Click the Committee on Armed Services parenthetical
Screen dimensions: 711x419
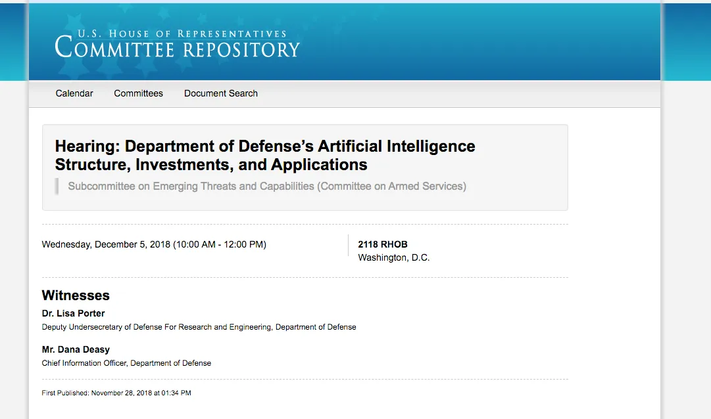391,186
